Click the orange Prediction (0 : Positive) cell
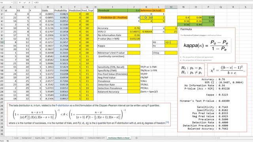 pos(112,17)
